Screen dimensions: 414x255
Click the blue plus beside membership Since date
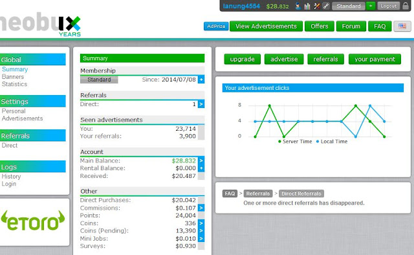tap(201, 80)
